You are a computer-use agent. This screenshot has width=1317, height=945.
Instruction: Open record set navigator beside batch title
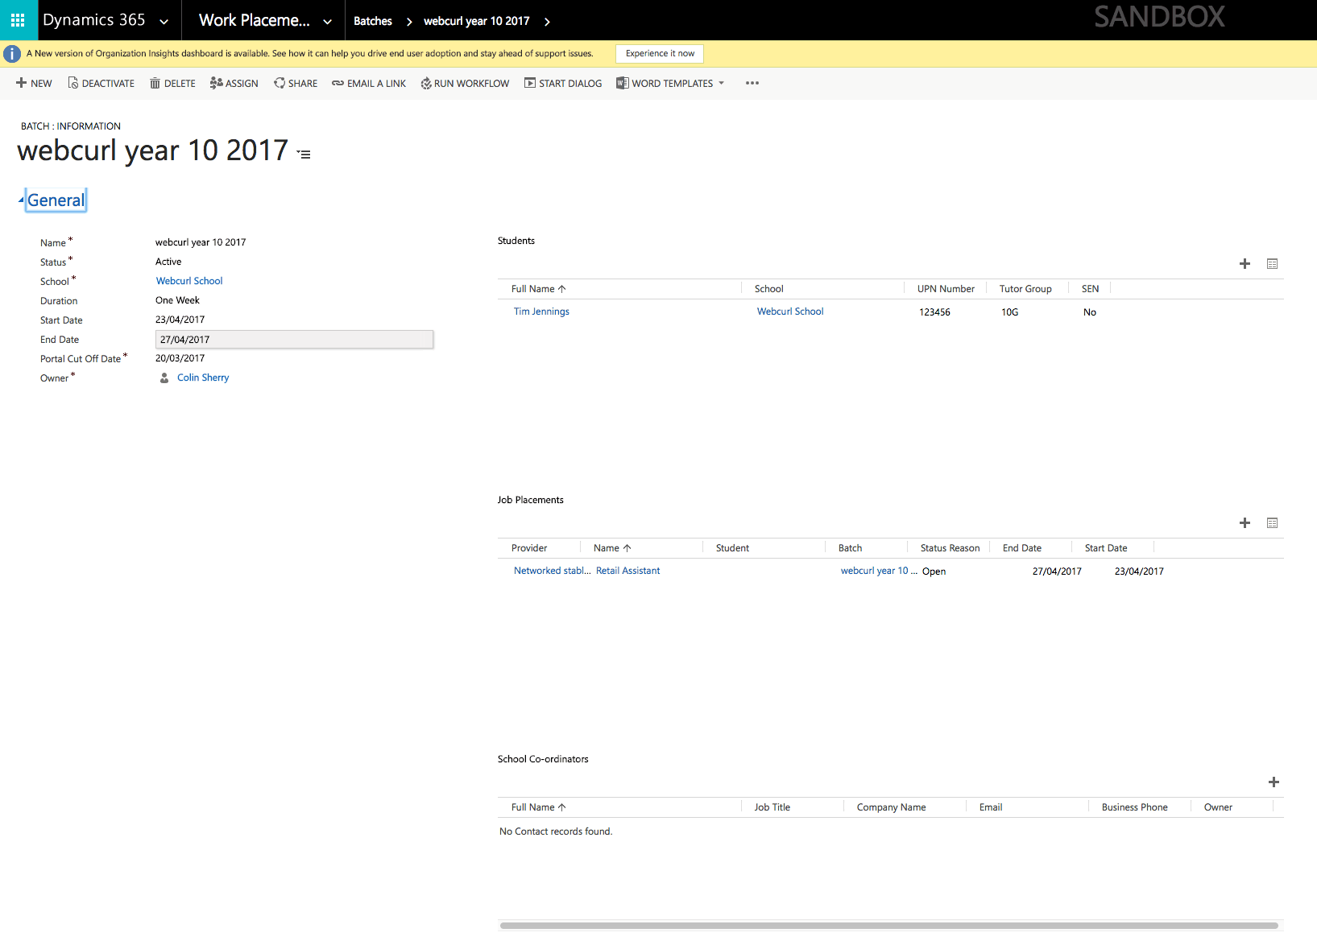[304, 153]
